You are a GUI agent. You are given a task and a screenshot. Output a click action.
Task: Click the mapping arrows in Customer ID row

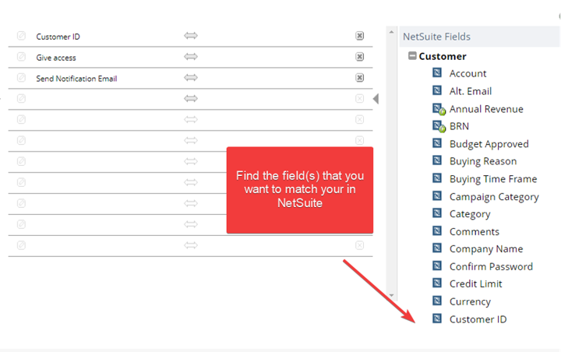(x=191, y=36)
